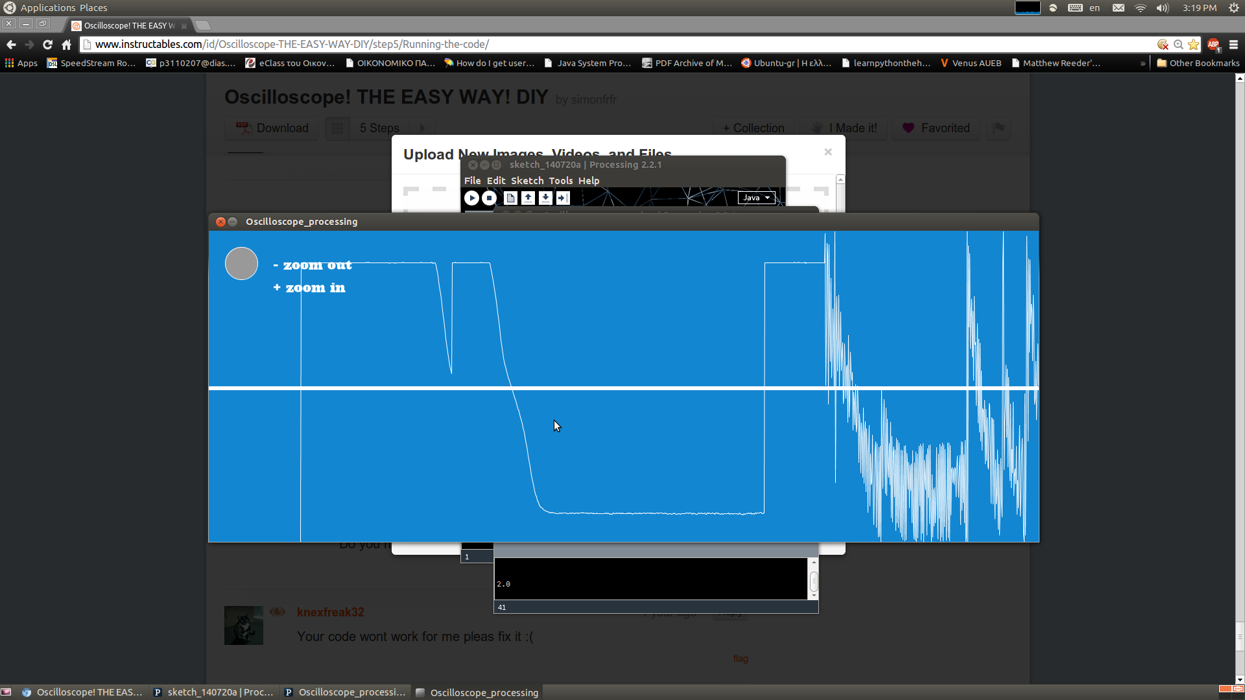This screenshot has width=1245, height=700.
Task: Bookmark page with star icon
Action: click(1193, 45)
